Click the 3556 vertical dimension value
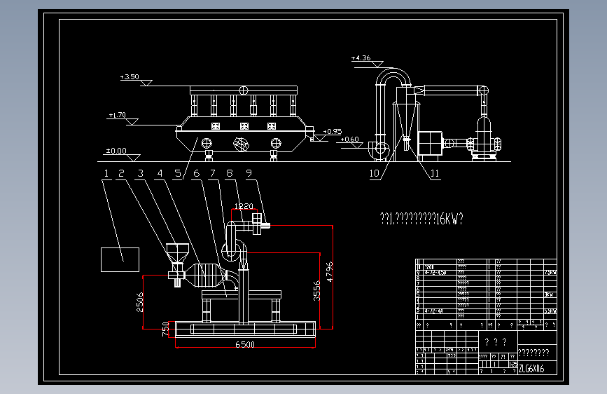The height and width of the screenshot is (394, 607). click(316, 290)
